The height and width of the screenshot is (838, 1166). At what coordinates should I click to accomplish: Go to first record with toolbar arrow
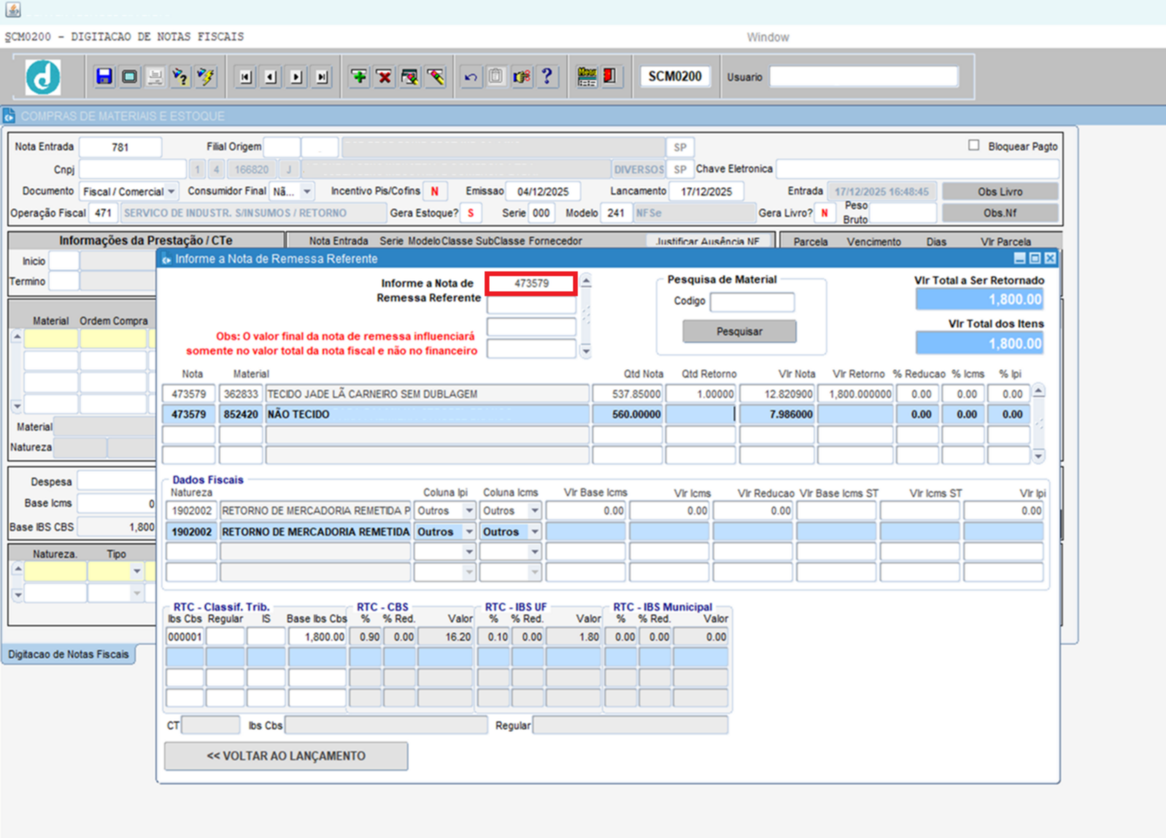point(245,77)
